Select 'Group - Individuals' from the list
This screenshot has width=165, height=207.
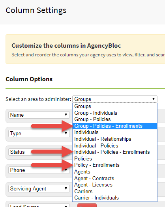[115, 113]
